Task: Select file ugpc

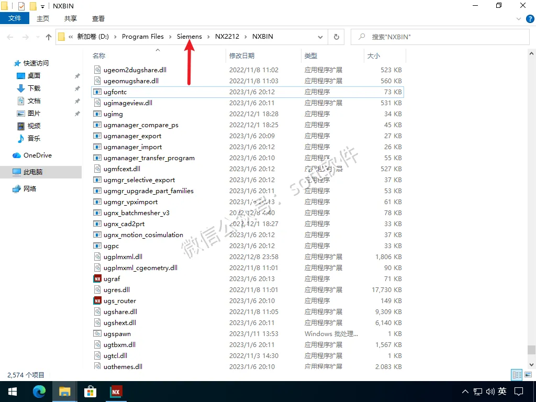Action: [111, 246]
